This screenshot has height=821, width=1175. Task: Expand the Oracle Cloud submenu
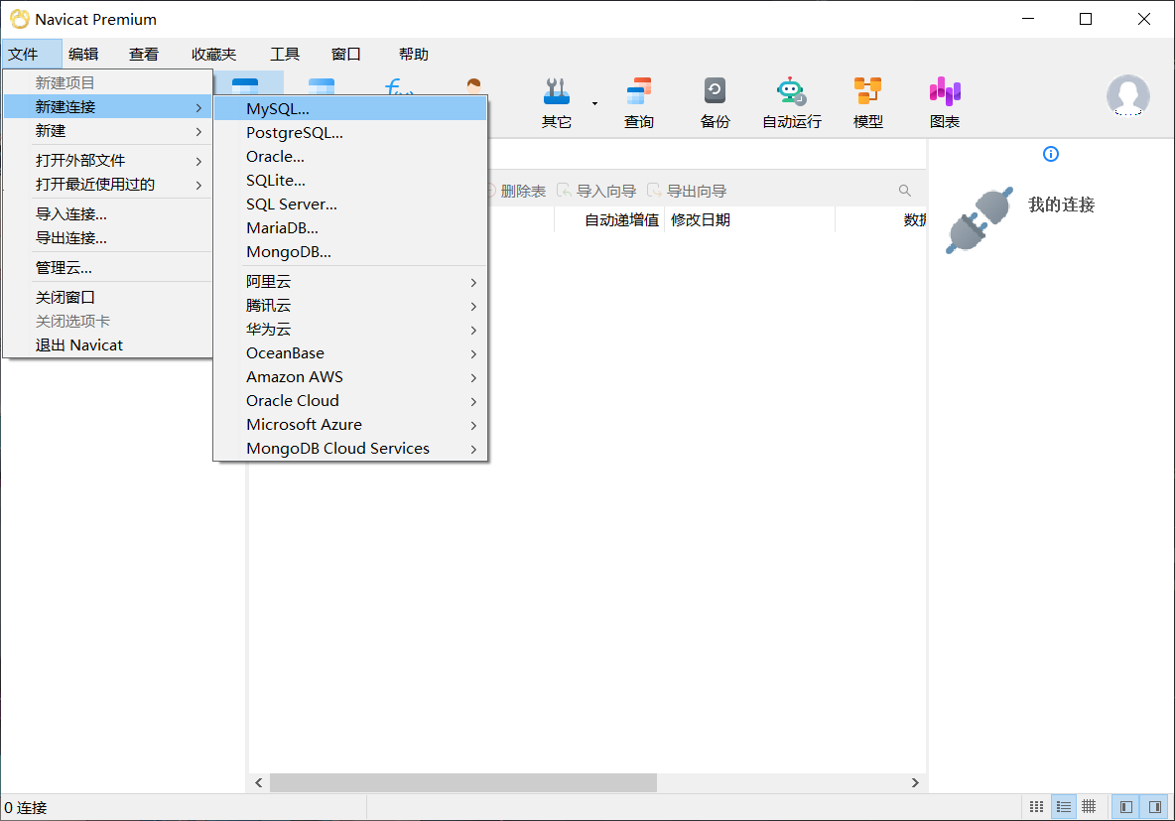tap(350, 401)
